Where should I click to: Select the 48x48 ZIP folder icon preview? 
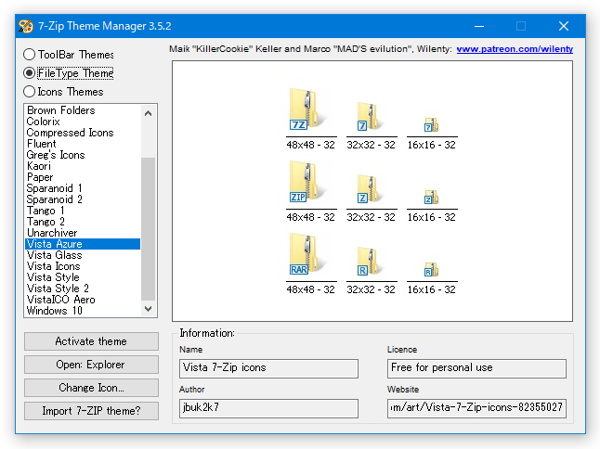307,182
